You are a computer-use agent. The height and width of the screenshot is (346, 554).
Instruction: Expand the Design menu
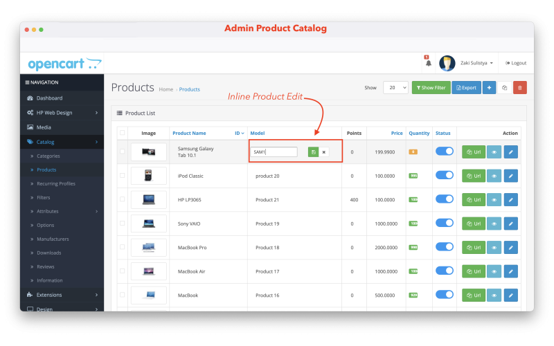pyautogui.click(x=62, y=307)
